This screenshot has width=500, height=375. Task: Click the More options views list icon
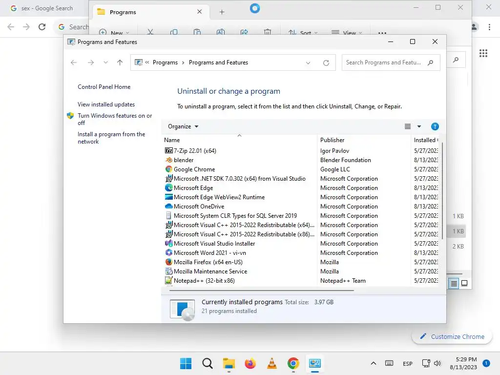(x=408, y=126)
